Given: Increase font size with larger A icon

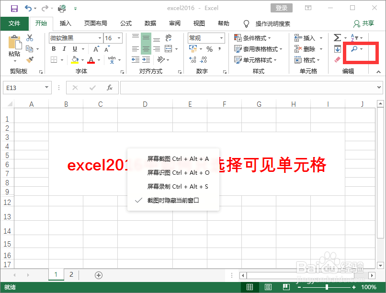Looking at the screenshot, I should pos(96,49).
